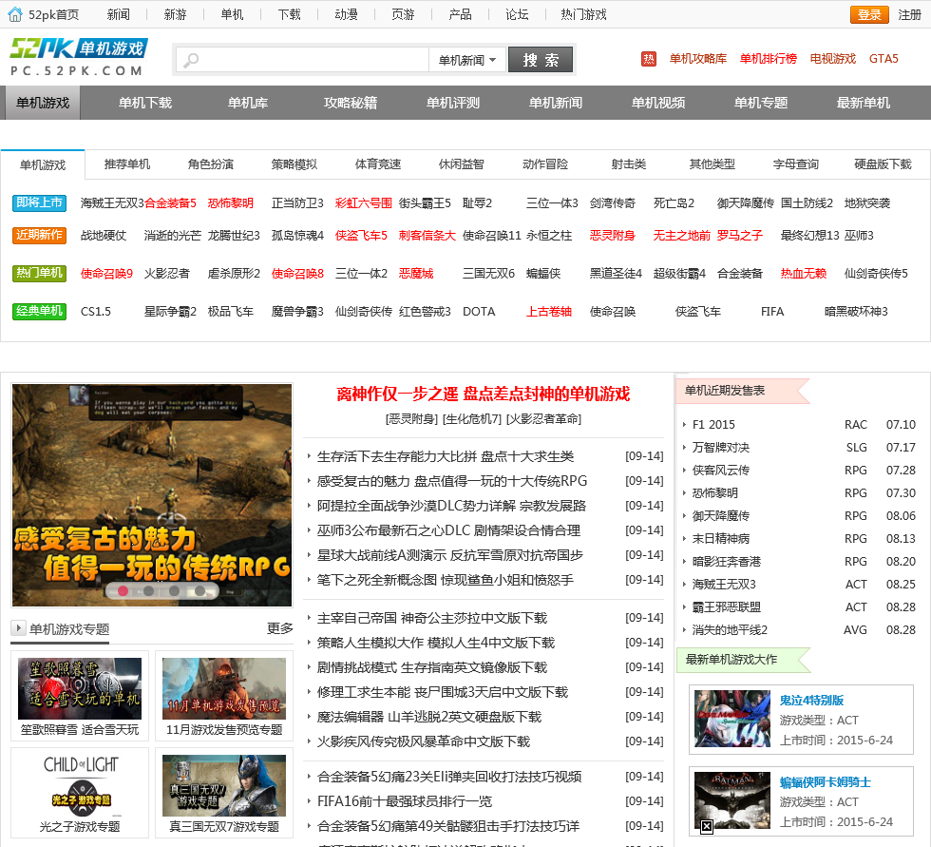Open 最新单机 in main navigation
The width and height of the screenshot is (931, 847).
click(x=864, y=103)
